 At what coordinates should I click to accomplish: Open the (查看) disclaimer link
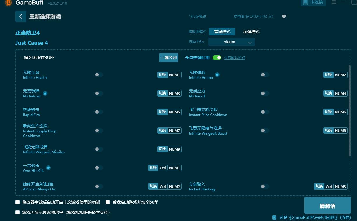coord(345,218)
